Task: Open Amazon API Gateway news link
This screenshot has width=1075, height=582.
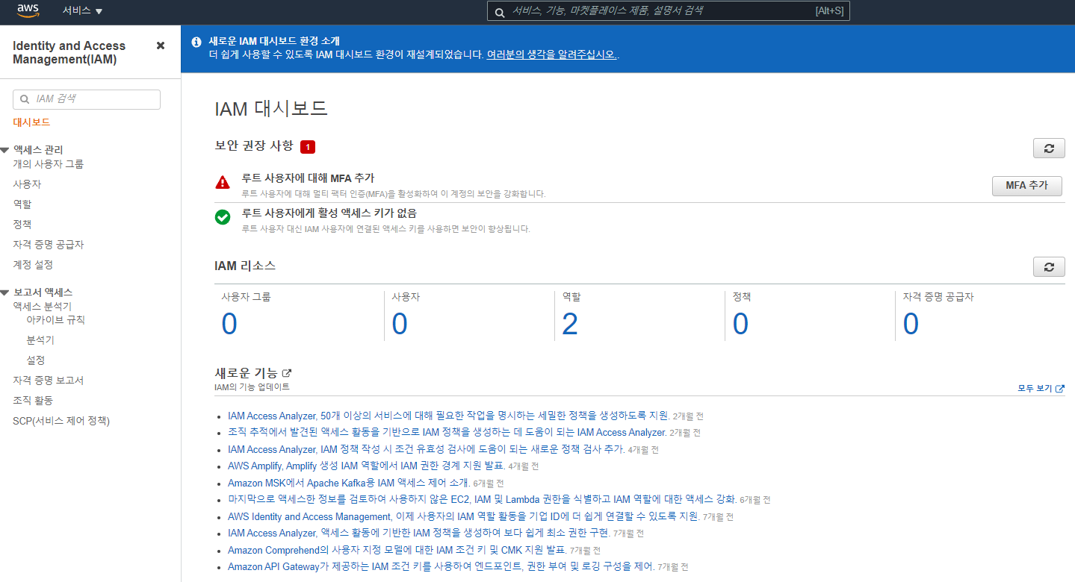Action: [x=442, y=566]
